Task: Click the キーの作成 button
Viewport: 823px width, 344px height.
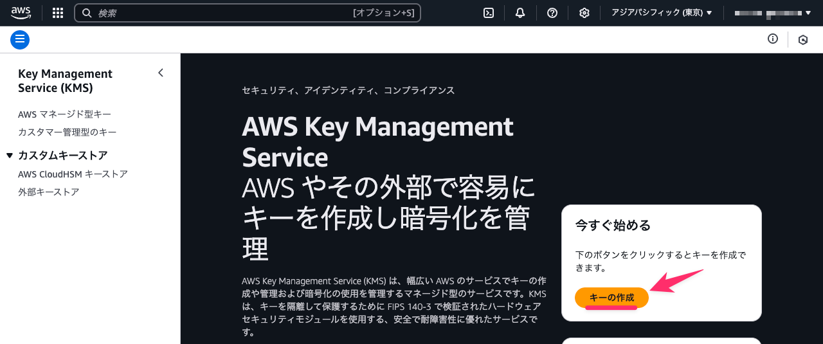Action: 611,298
